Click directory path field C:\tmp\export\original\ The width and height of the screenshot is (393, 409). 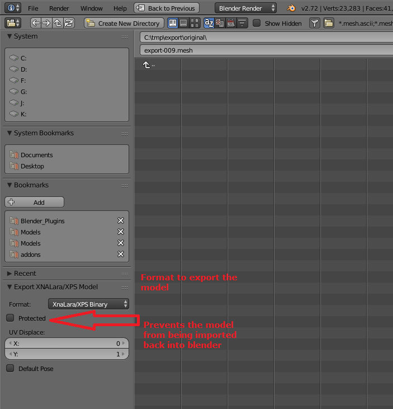[266, 37]
